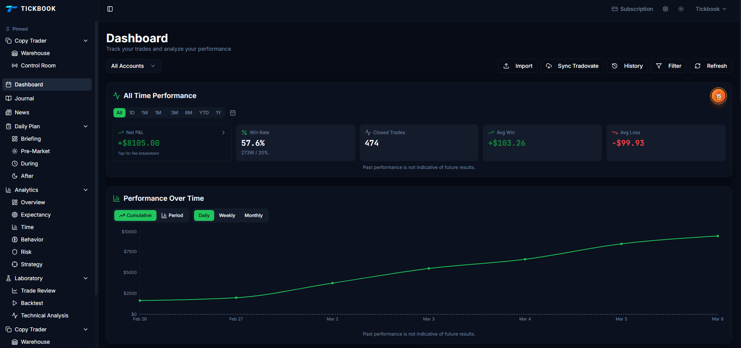Click the Journal book icon
This screenshot has height=348, width=741.
(x=9, y=98)
